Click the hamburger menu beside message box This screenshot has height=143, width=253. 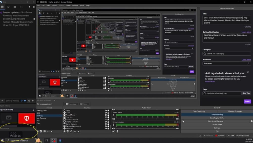click(2, 101)
